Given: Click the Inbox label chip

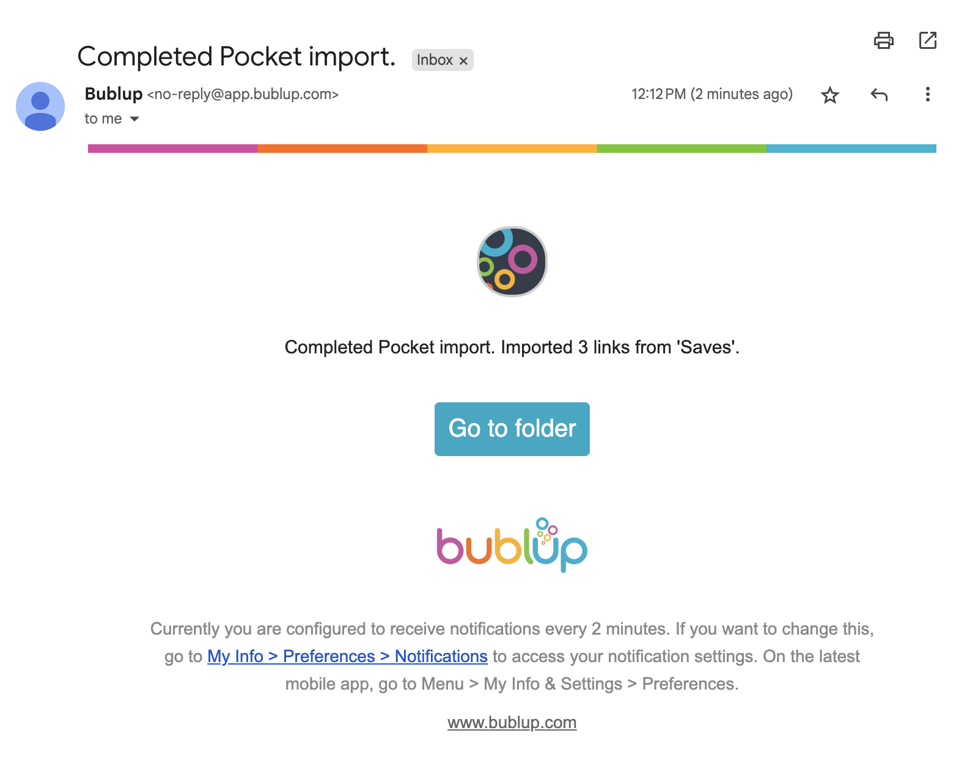Looking at the screenshot, I should tap(443, 60).
